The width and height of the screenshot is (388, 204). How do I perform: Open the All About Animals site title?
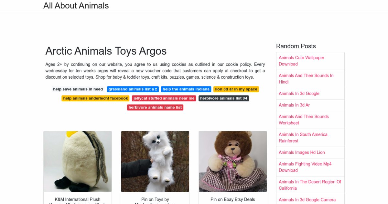(x=76, y=6)
